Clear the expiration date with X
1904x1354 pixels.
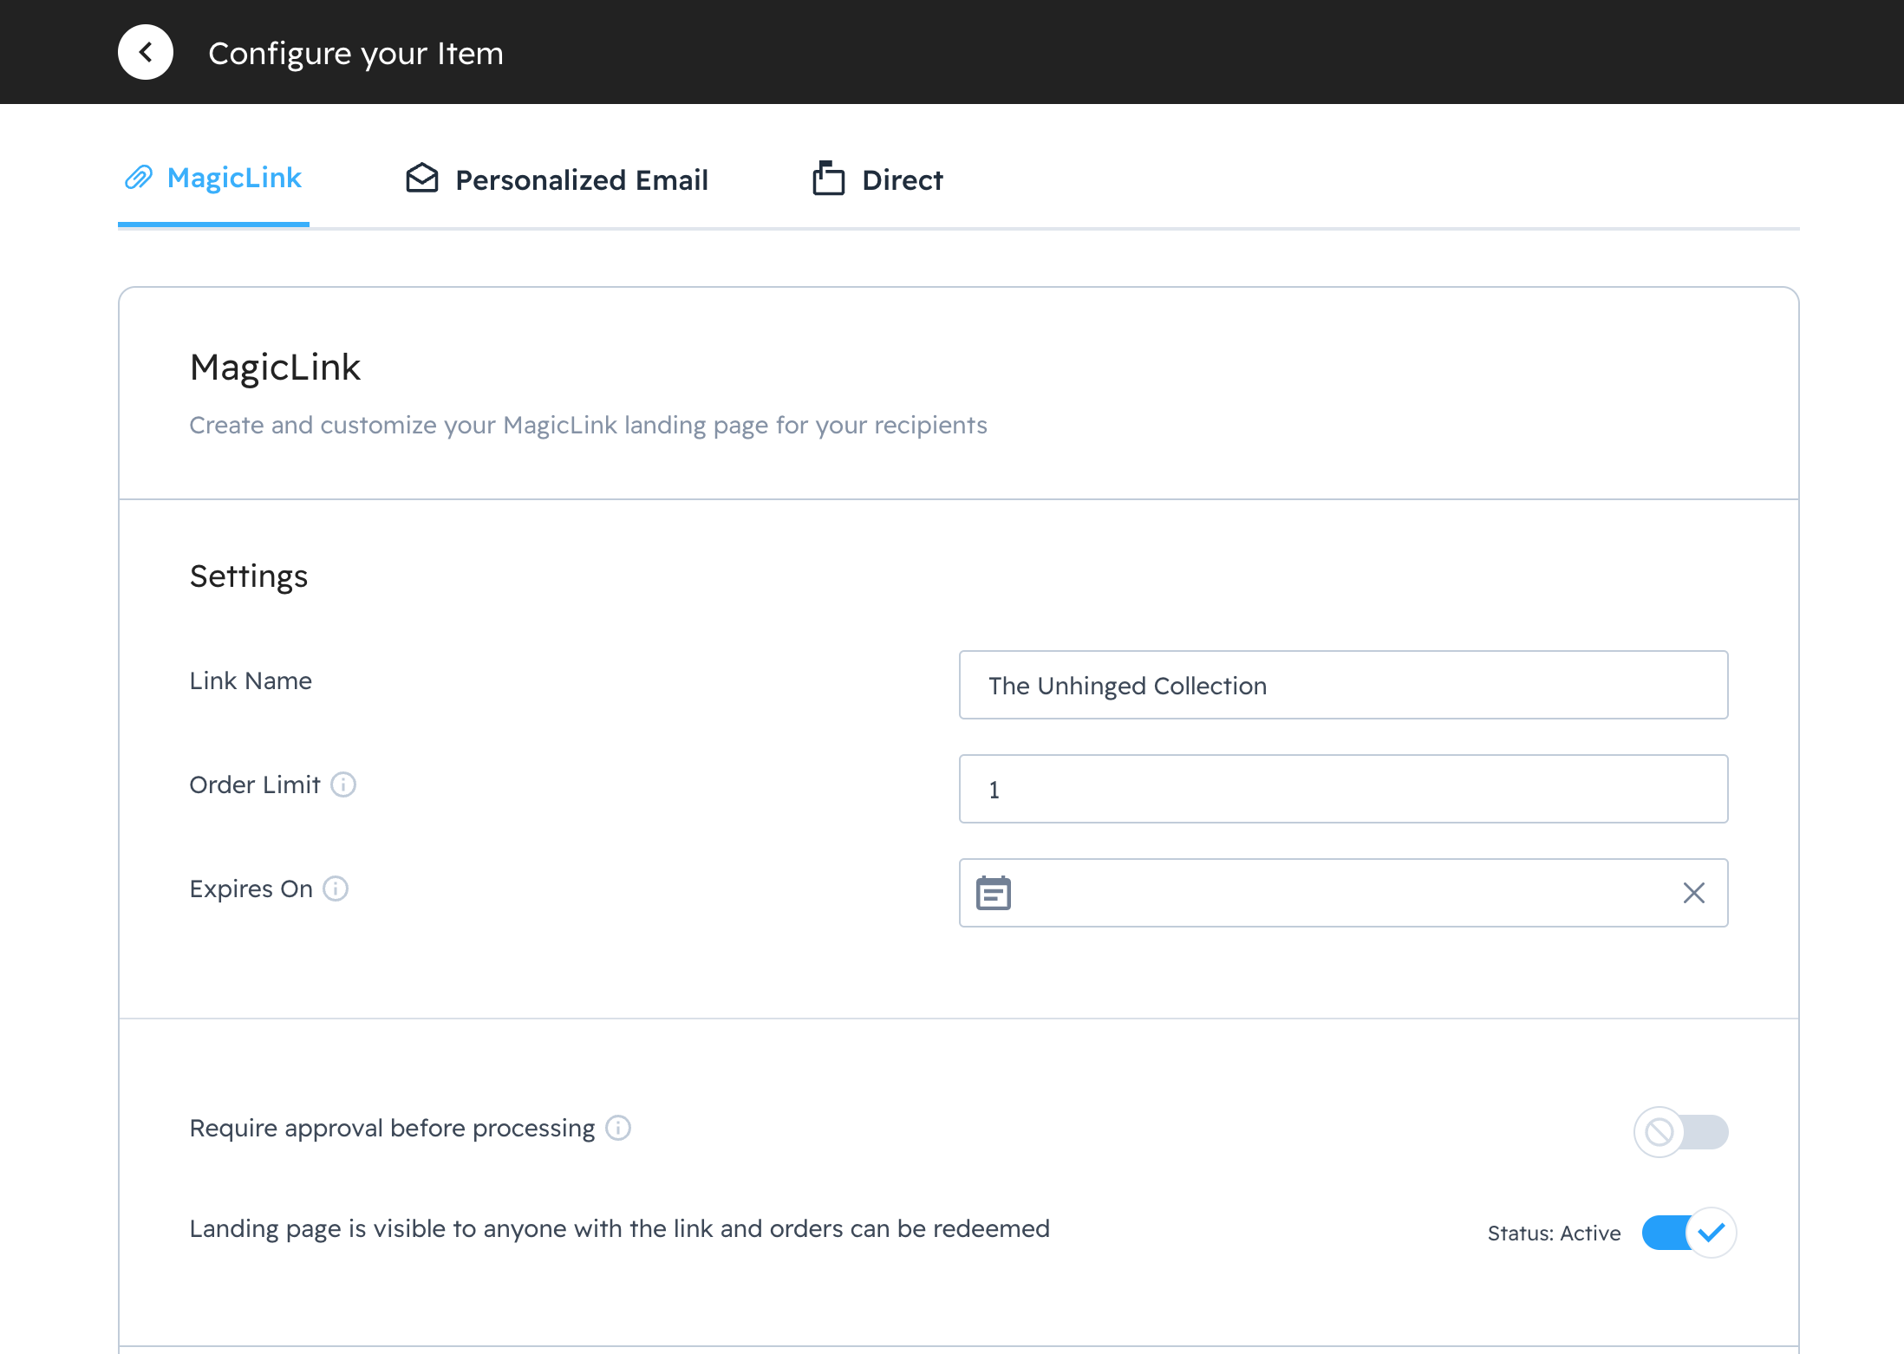(x=1693, y=893)
